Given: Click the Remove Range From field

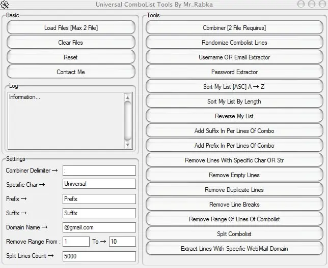Looking at the screenshot, I should click(76, 242).
